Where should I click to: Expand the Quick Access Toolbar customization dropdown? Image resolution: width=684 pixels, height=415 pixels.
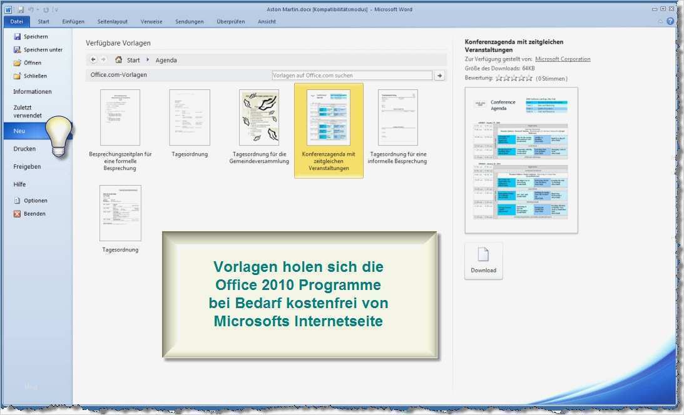56,9
